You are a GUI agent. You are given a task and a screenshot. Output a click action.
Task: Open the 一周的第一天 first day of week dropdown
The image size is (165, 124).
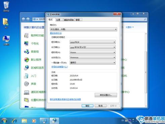[x=93, y=63]
